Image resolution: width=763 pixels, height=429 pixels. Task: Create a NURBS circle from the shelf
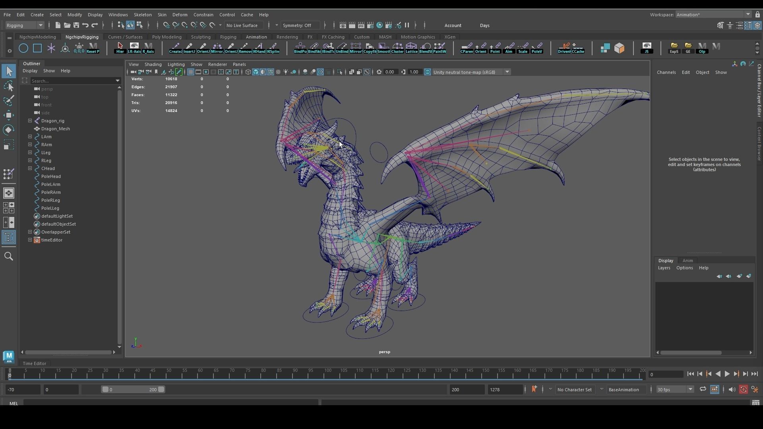(23, 48)
